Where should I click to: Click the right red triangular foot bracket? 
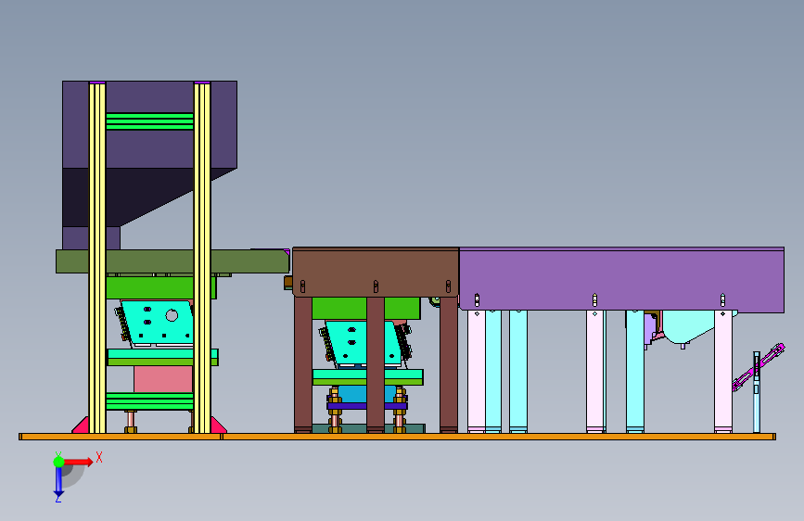[x=219, y=426]
